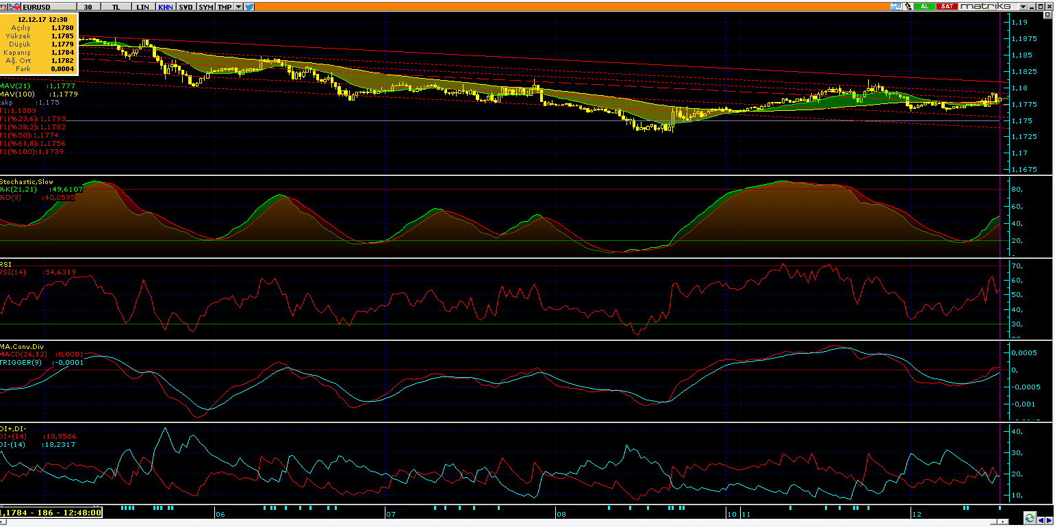Expand the dropdown arrow next to TMP
The image size is (1055, 527).
pos(238,6)
